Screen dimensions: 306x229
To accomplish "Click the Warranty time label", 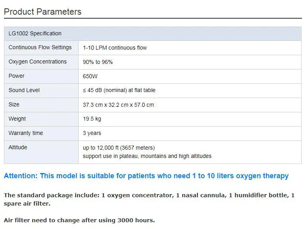I will [x=26, y=133].
